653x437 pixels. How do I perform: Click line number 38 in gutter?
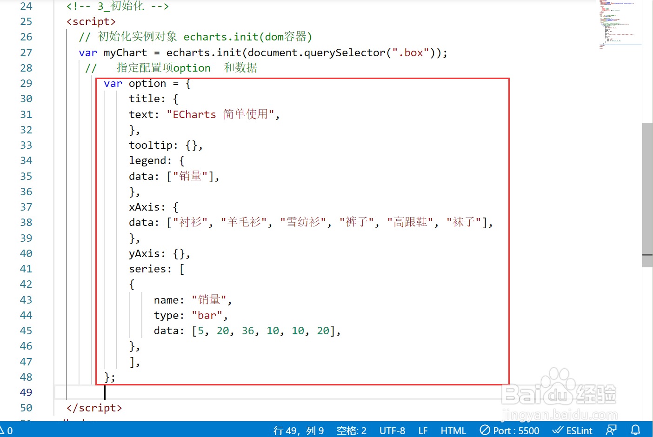point(26,222)
